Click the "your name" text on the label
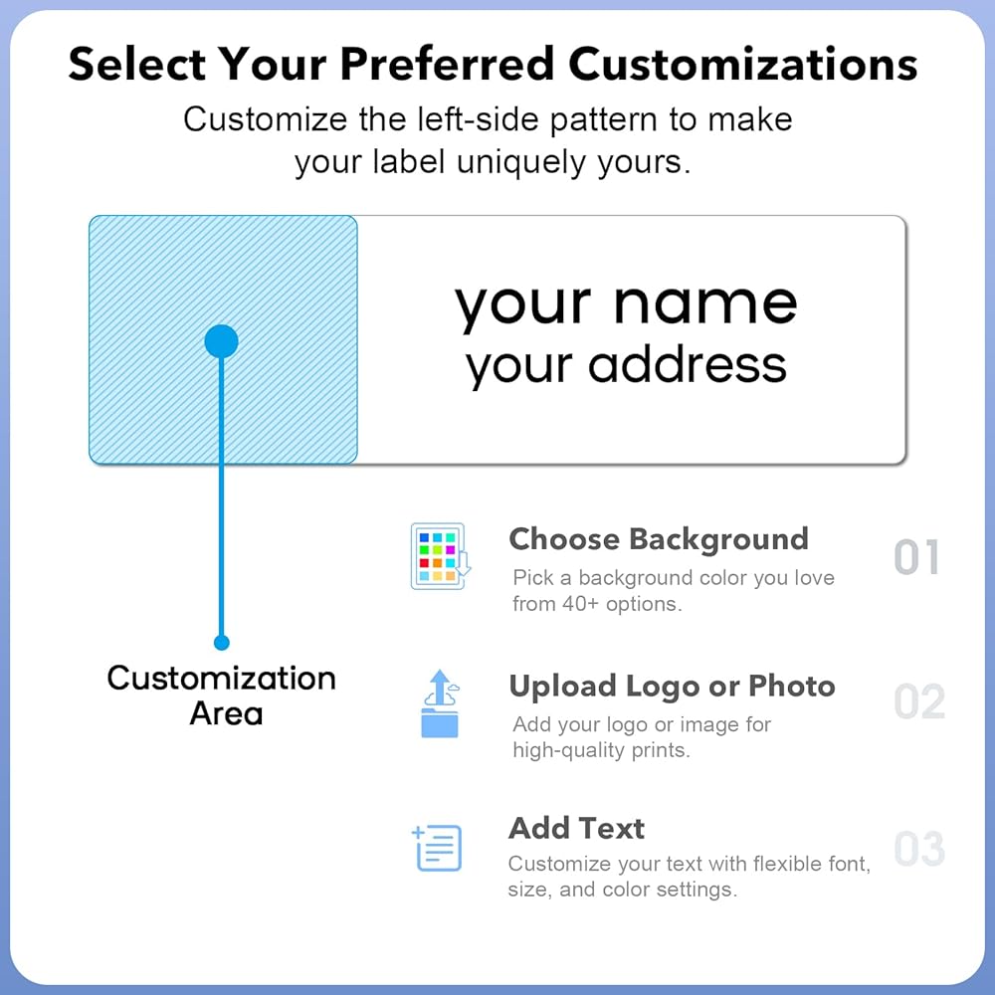 (x=627, y=304)
